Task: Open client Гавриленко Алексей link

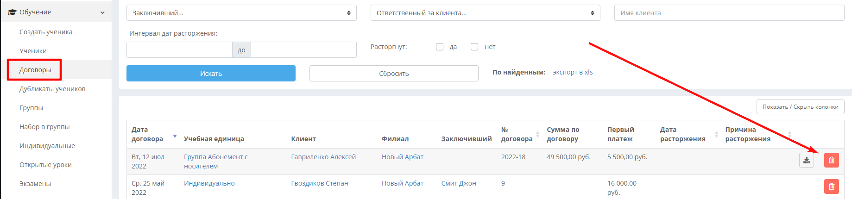Action: point(323,157)
